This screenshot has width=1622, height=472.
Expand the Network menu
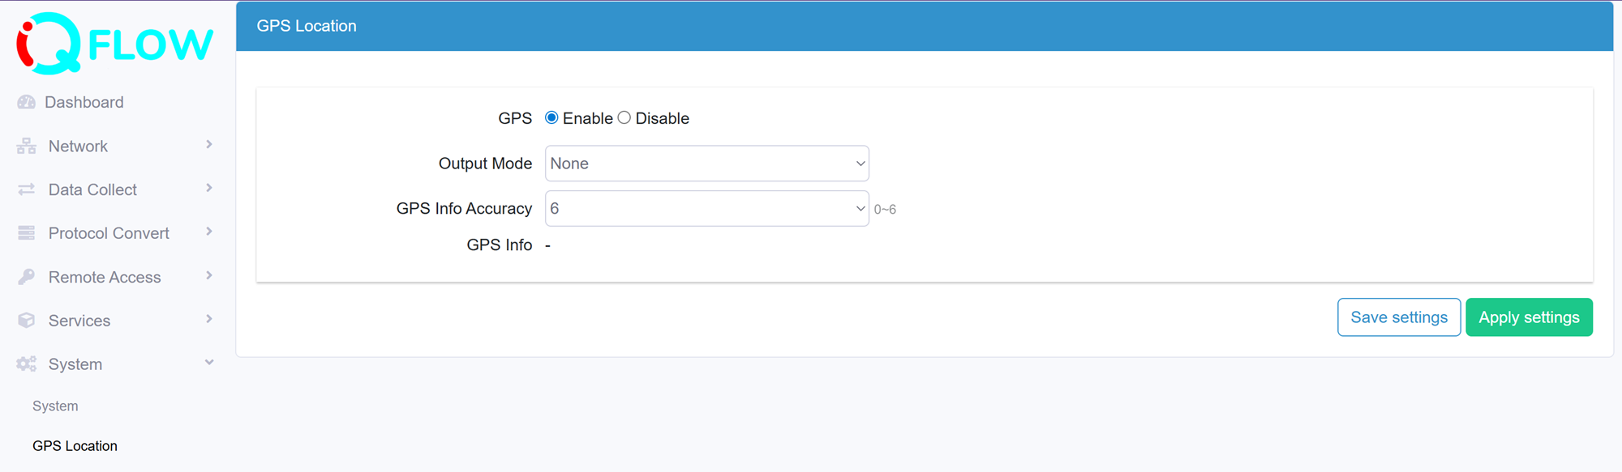click(x=209, y=145)
